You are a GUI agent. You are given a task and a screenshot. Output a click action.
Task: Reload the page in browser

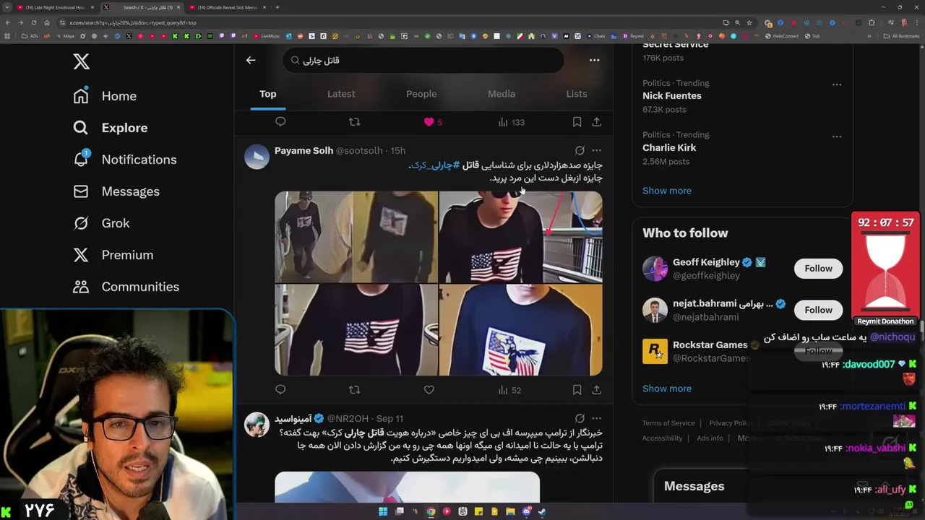click(33, 22)
